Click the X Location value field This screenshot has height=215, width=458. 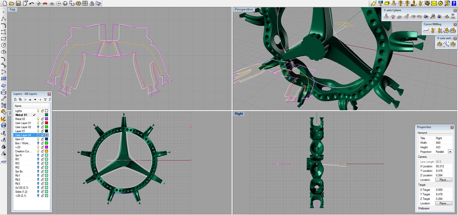443,166
